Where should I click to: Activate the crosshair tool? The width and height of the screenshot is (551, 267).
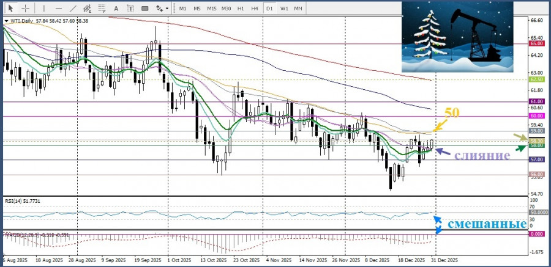[x=26, y=8]
